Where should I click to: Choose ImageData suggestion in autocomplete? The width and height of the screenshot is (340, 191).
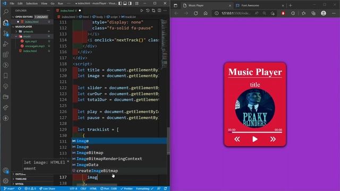pyautogui.click(x=119, y=164)
